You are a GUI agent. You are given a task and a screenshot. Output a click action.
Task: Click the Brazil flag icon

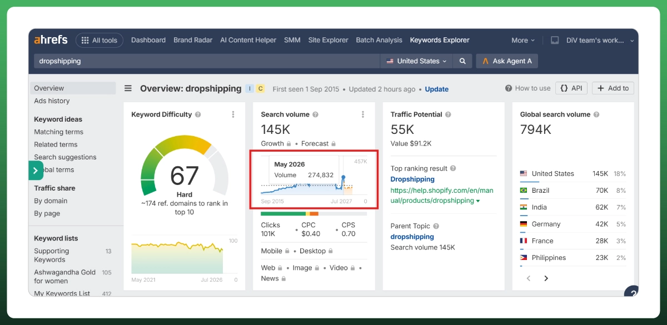(524, 190)
